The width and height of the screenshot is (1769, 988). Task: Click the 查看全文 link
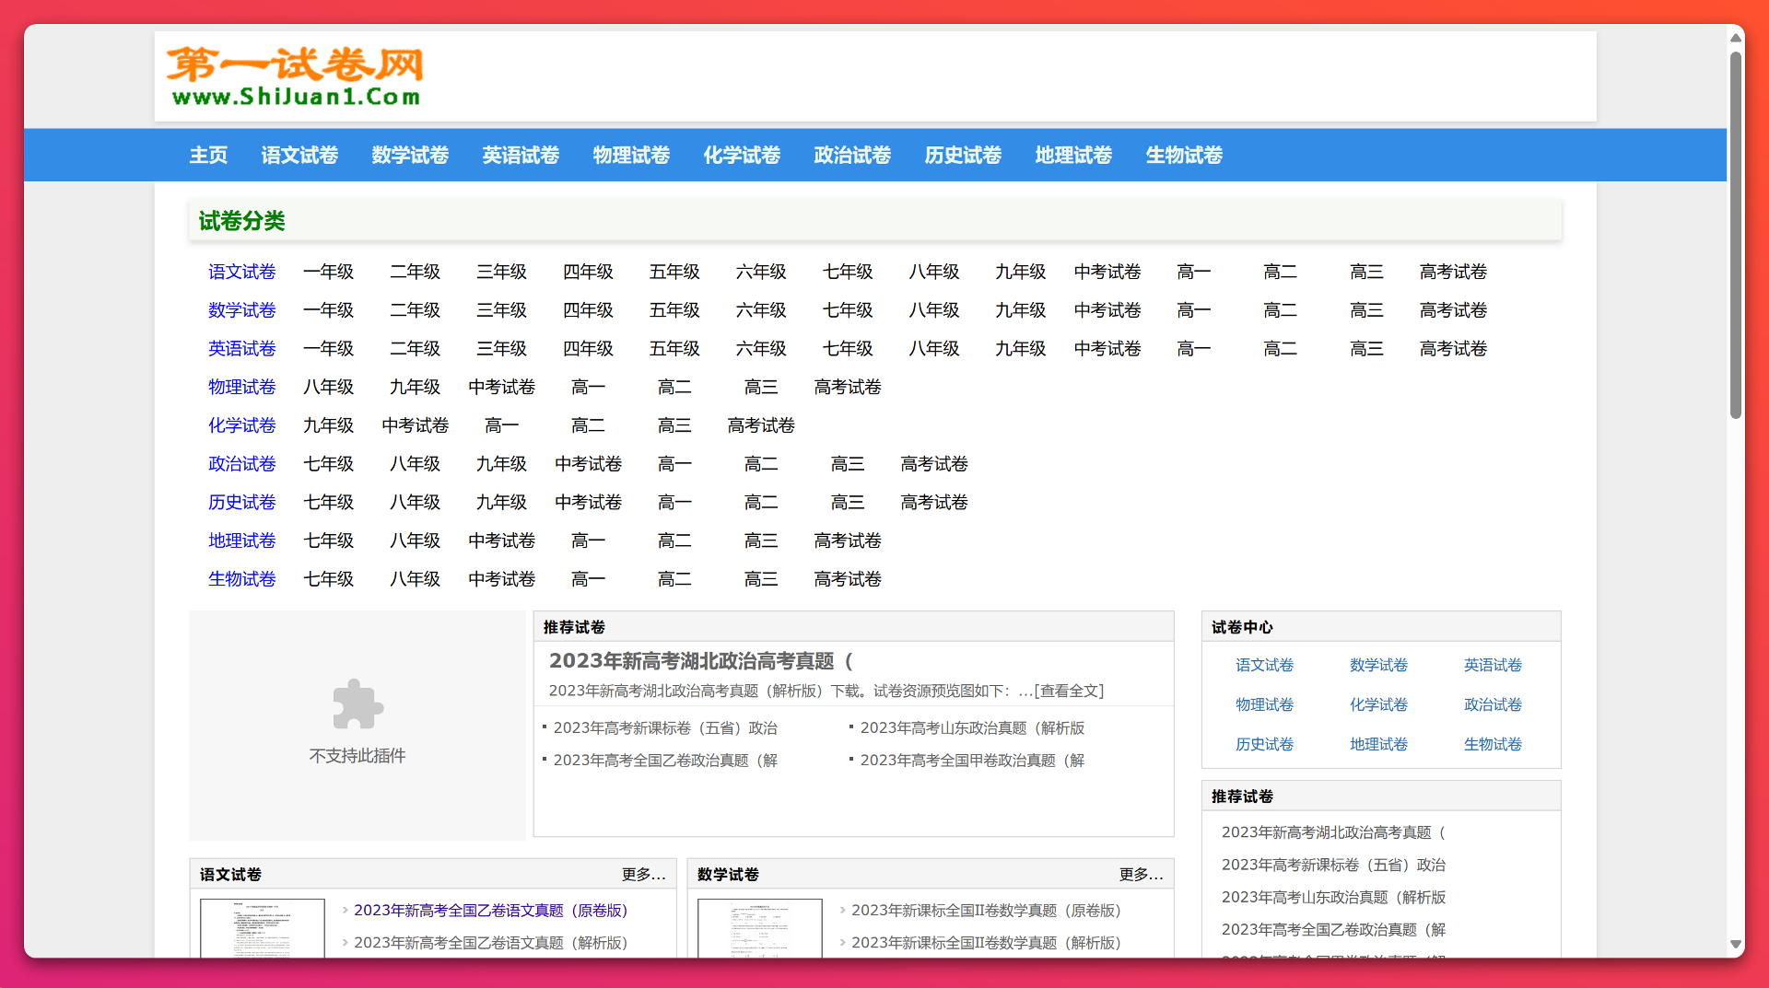[1069, 691]
